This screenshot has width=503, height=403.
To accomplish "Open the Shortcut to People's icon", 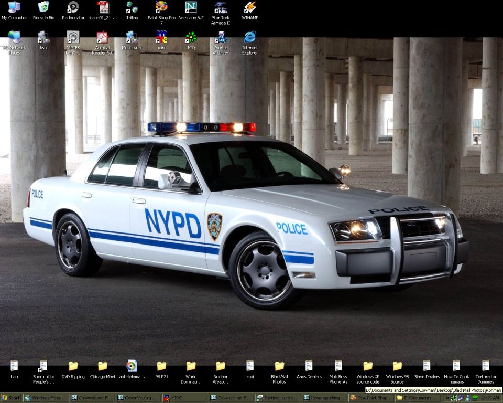I will [x=43, y=372].
